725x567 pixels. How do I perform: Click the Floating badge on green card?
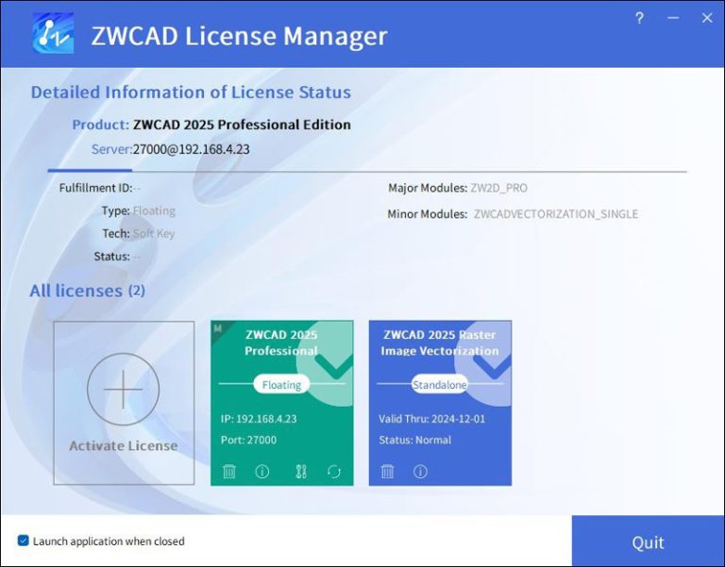coord(281,385)
